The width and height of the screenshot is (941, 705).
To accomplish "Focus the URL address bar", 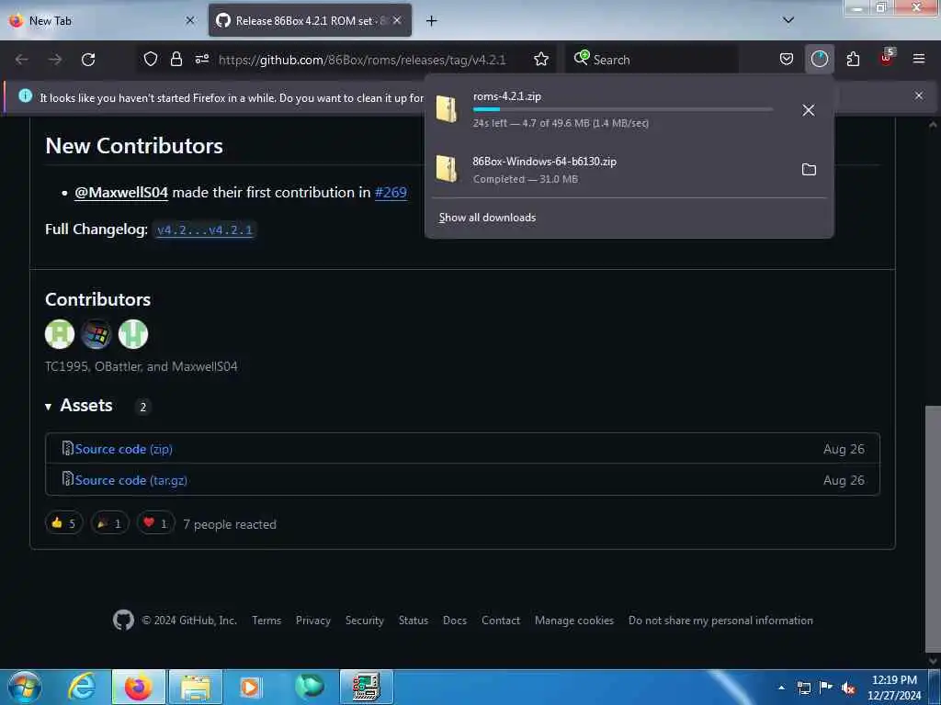I will click(362, 60).
